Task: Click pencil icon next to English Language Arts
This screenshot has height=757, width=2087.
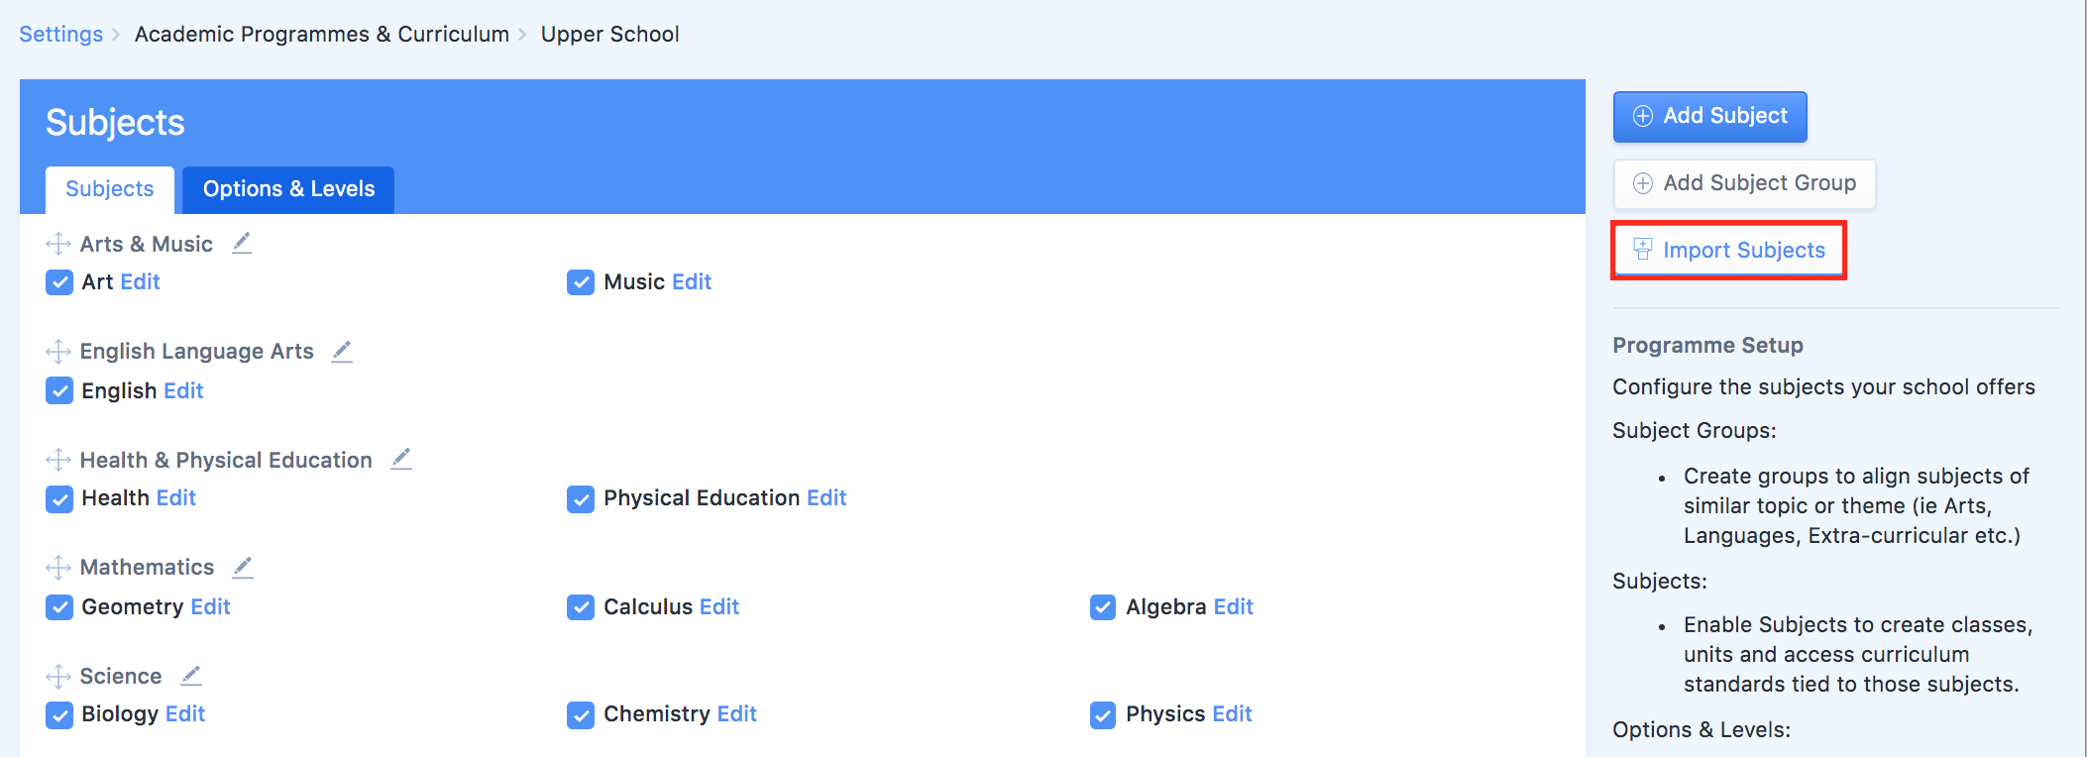Action: click(342, 351)
